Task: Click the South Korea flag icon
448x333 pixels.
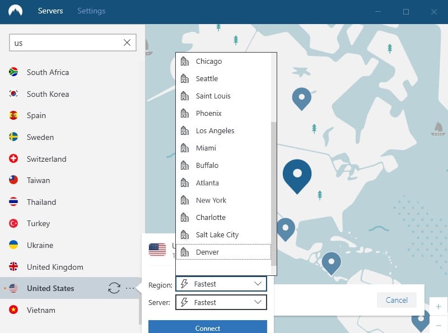Action: point(13,93)
